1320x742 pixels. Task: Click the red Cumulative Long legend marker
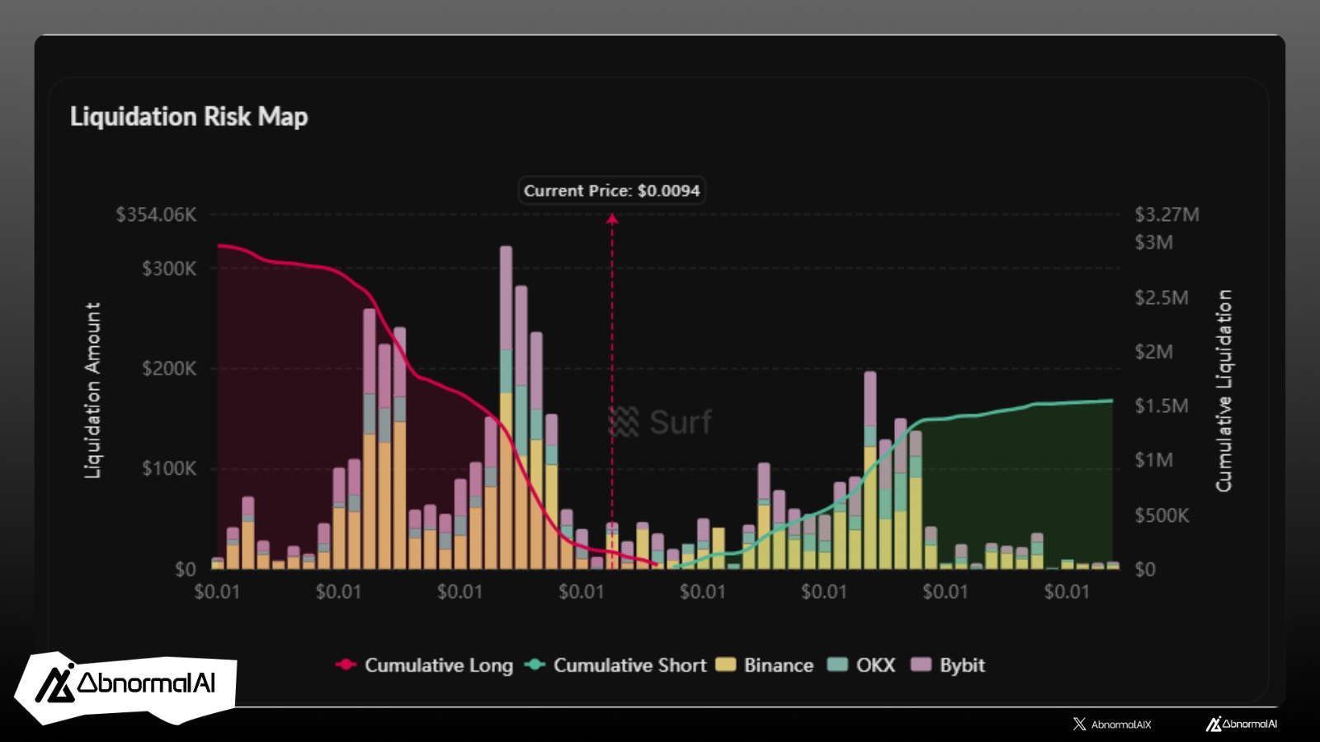(346, 665)
